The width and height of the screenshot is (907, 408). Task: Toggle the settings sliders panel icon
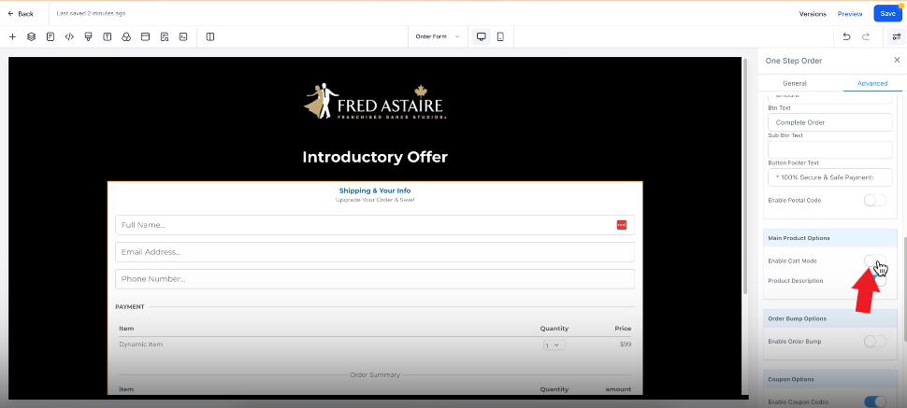click(x=897, y=37)
